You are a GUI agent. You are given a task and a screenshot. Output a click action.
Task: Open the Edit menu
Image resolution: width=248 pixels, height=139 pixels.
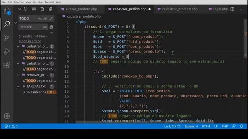tap(10, 2)
